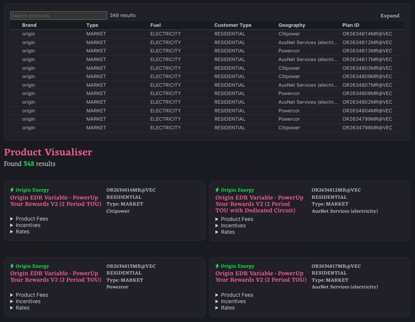The image size is (415, 322).
Task: Select table row with Plan ID OR2634809MR@VEC
Action: pos(207,77)
